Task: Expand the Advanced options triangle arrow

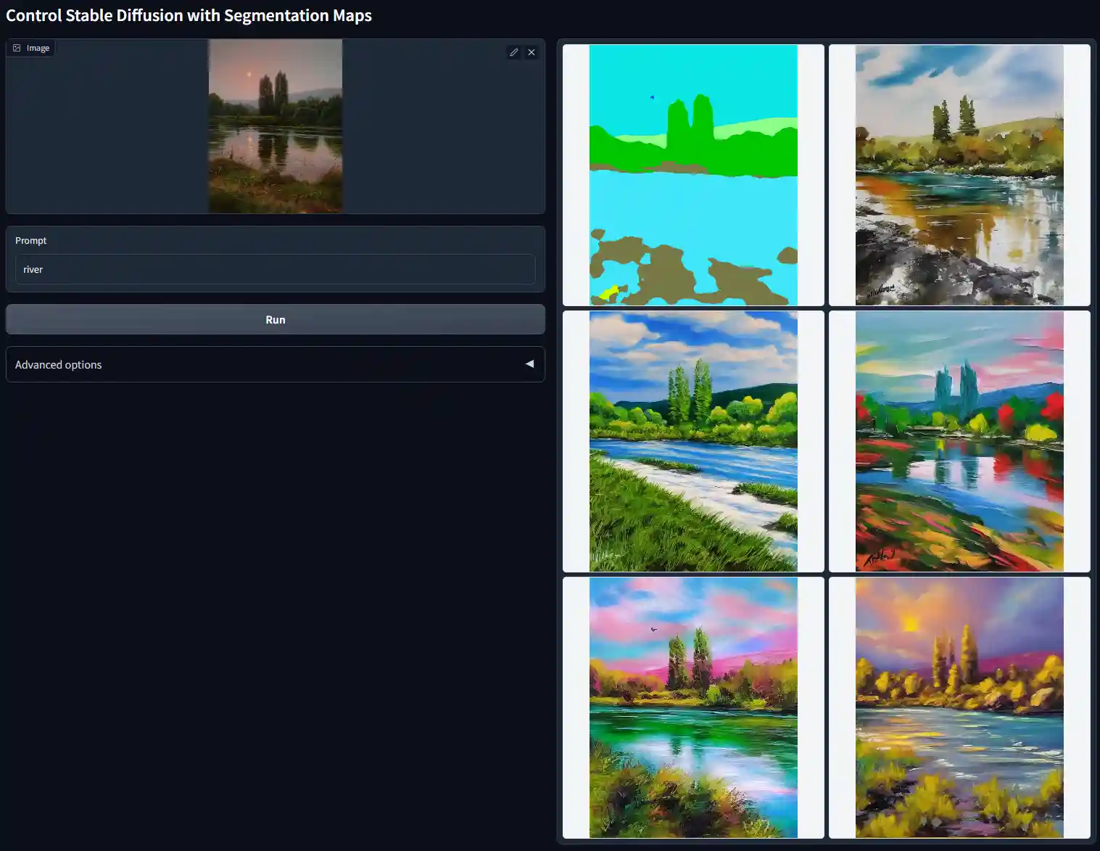Action: [x=529, y=364]
